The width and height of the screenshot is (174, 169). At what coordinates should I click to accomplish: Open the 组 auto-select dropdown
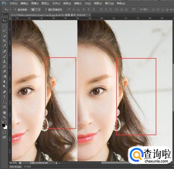(x=36, y=10)
